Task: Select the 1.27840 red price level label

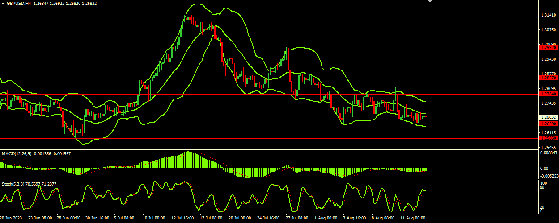Action: pyautogui.click(x=549, y=94)
